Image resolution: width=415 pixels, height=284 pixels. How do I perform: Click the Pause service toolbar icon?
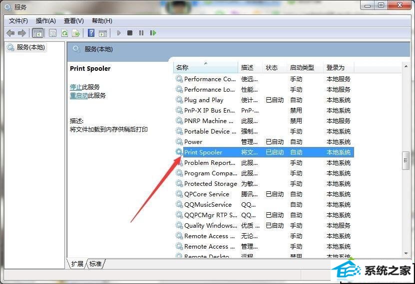tap(141, 33)
